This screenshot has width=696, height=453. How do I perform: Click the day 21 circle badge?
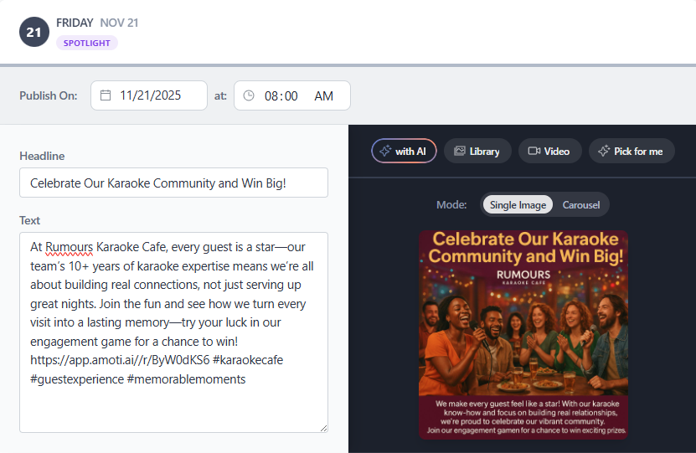click(34, 33)
